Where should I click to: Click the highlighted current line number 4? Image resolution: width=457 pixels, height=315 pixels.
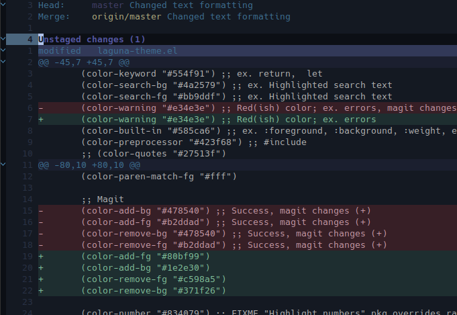[30, 40]
